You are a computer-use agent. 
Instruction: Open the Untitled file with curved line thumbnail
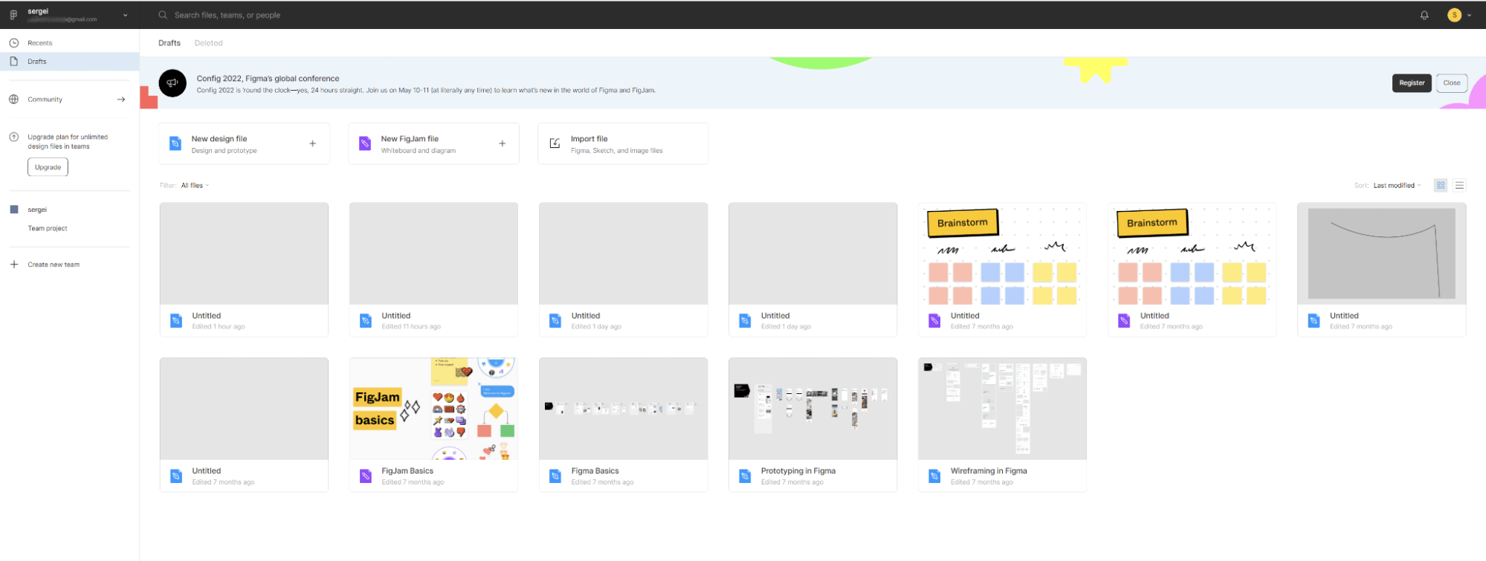pyautogui.click(x=1381, y=253)
